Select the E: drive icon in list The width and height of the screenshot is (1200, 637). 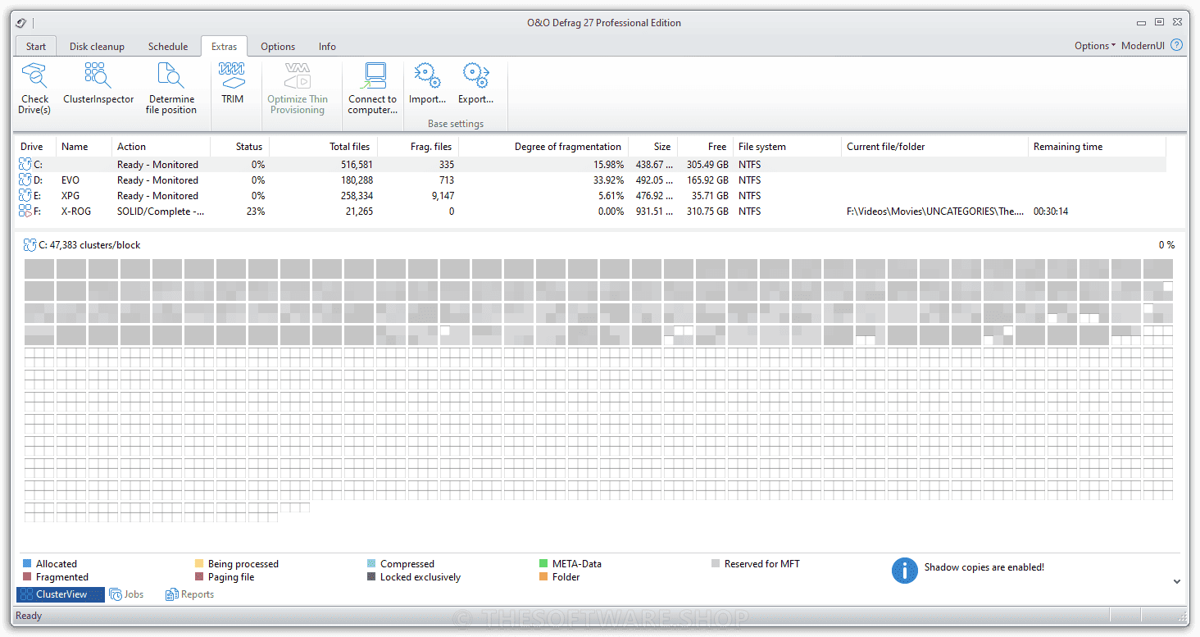25,196
